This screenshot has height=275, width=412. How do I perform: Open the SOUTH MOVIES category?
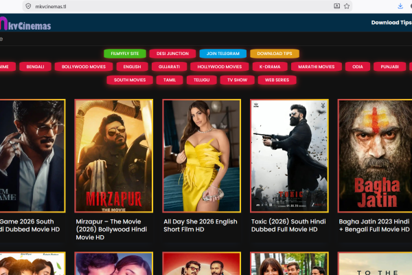(130, 80)
